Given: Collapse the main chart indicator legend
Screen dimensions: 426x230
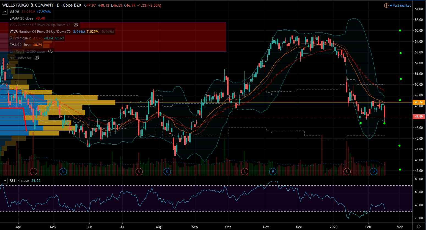Looking at the screenshot, I should (5, 12).
